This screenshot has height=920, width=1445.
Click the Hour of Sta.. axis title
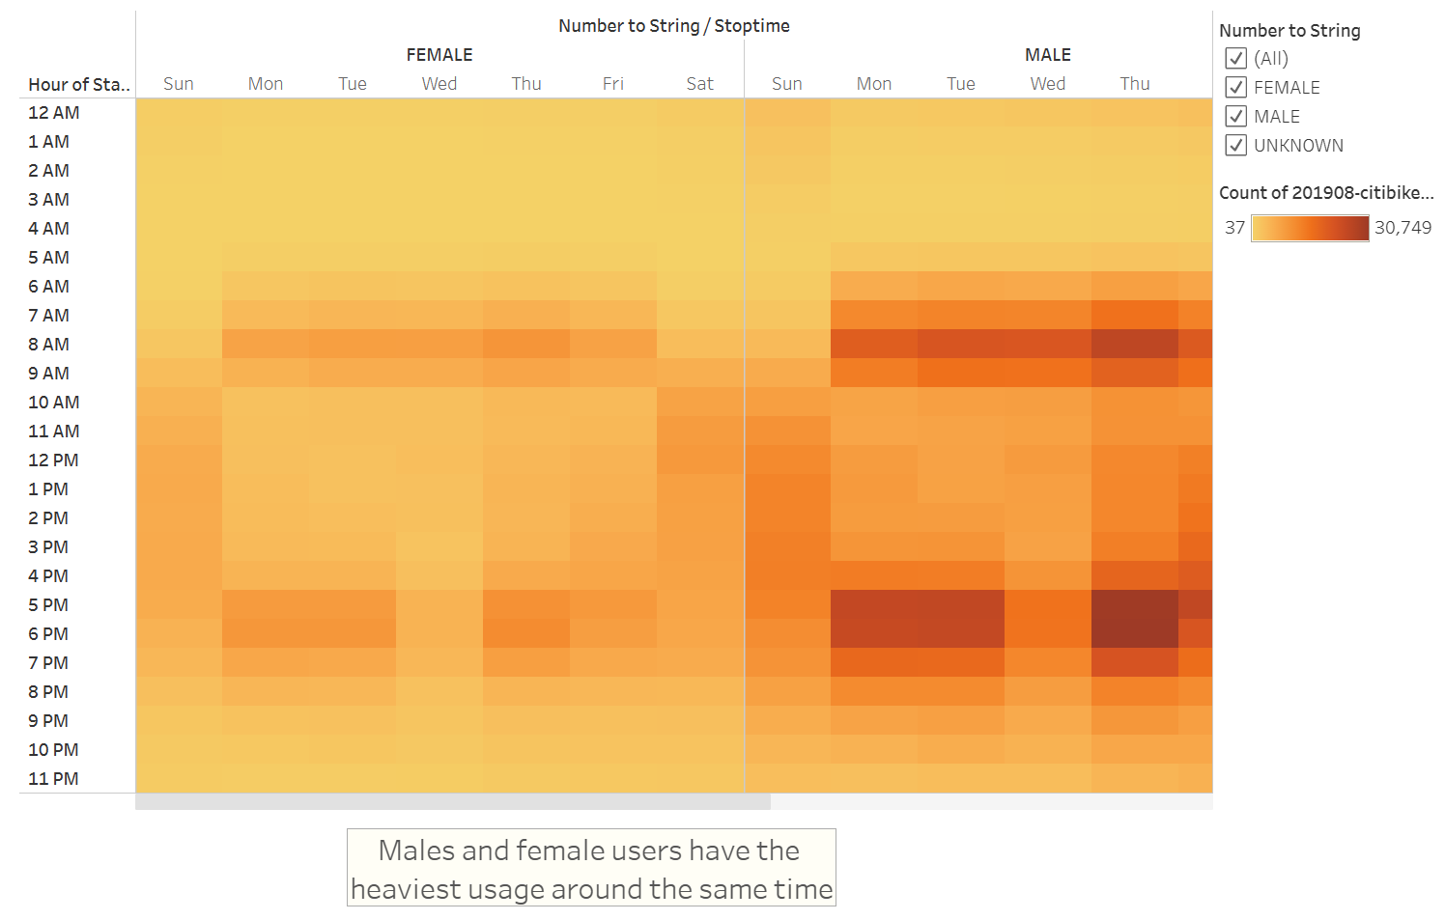click(77, 84)
